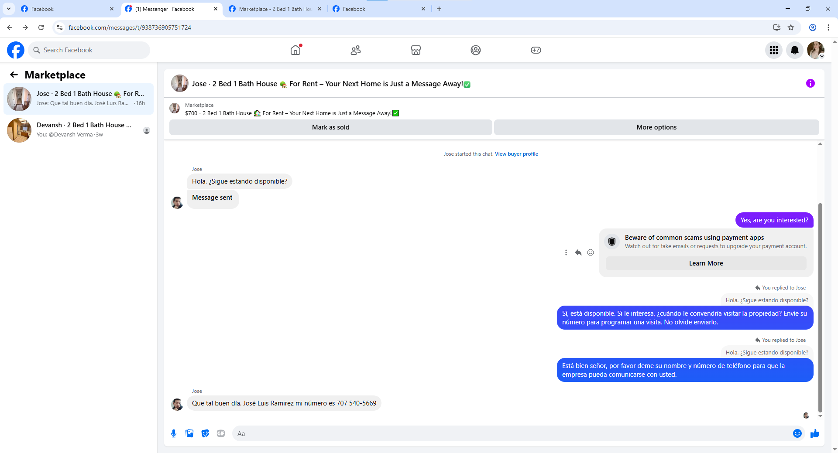The width and height of the screenshot is (838, 453).
Task: View site information icon in address bar
Action: pyautogui.click(x=60, y=27)
